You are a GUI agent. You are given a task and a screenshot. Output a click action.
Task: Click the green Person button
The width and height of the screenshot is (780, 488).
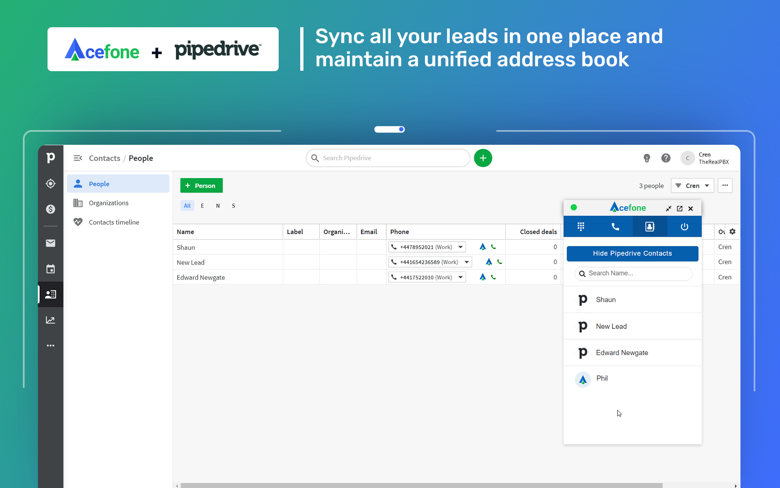[x=201, y=185]
